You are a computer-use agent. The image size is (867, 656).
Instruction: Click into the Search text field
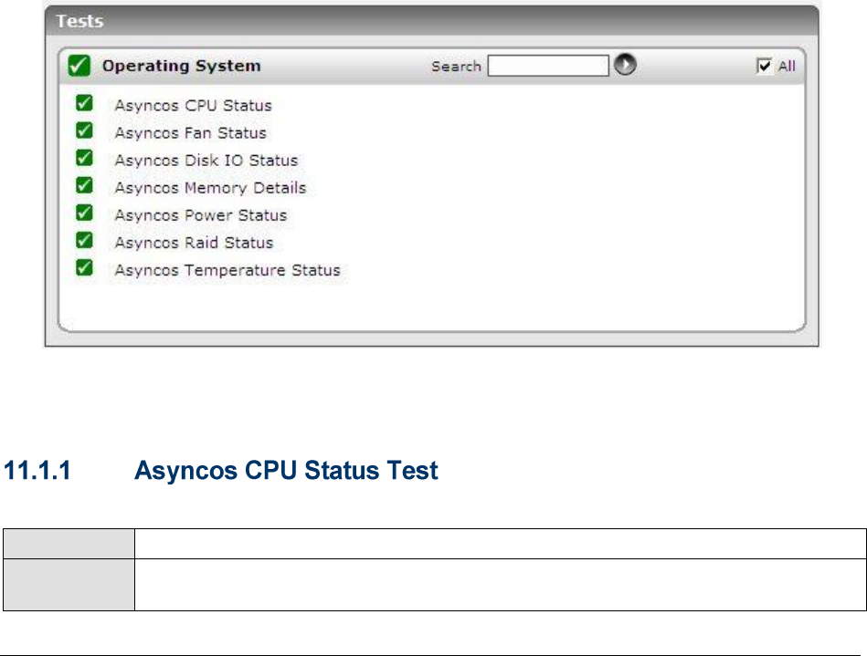(547, 66)
